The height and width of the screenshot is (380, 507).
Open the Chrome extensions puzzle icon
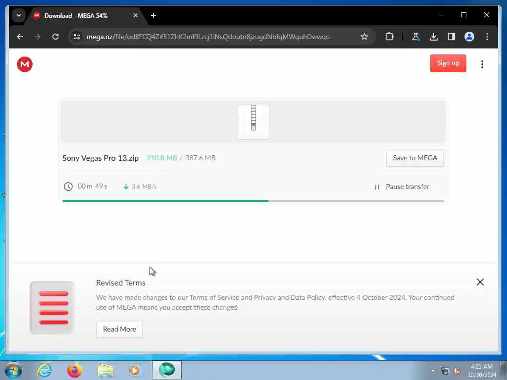click(389, 37)
